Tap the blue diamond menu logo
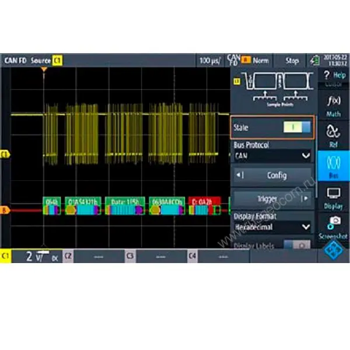This screenshot has height=350, width=350. point(334,251)
